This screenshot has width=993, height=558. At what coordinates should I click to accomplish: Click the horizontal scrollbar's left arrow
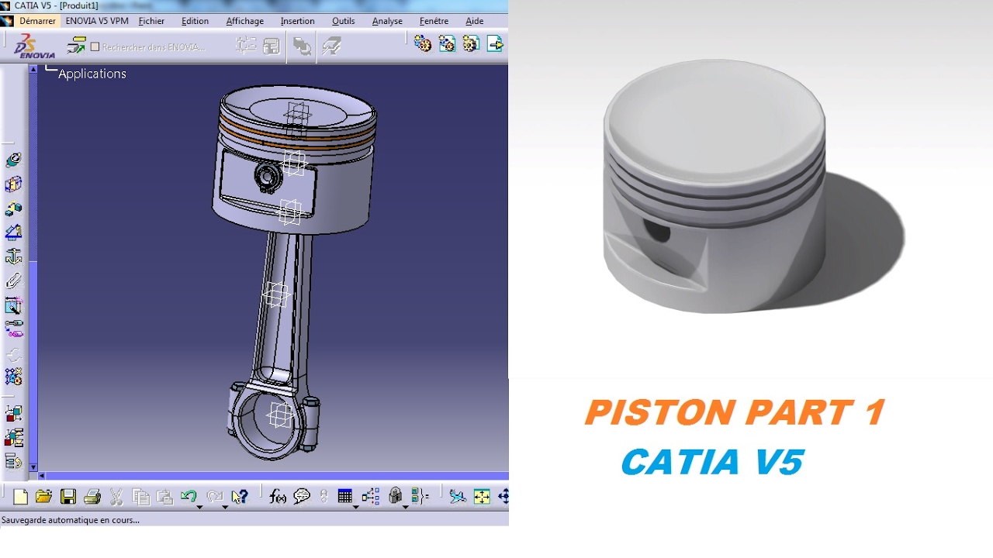pyautogui.click(x=42, y=476)
